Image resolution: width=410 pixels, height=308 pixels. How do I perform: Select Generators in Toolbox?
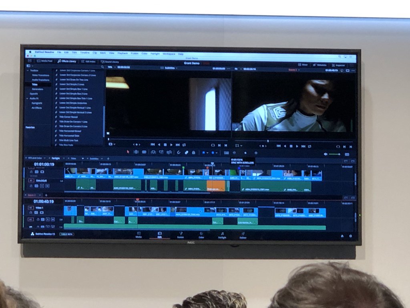pos(37,89)
